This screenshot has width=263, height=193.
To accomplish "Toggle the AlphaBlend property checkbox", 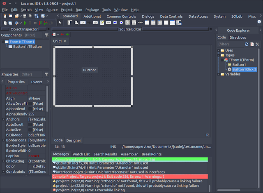I will point(30,109).
